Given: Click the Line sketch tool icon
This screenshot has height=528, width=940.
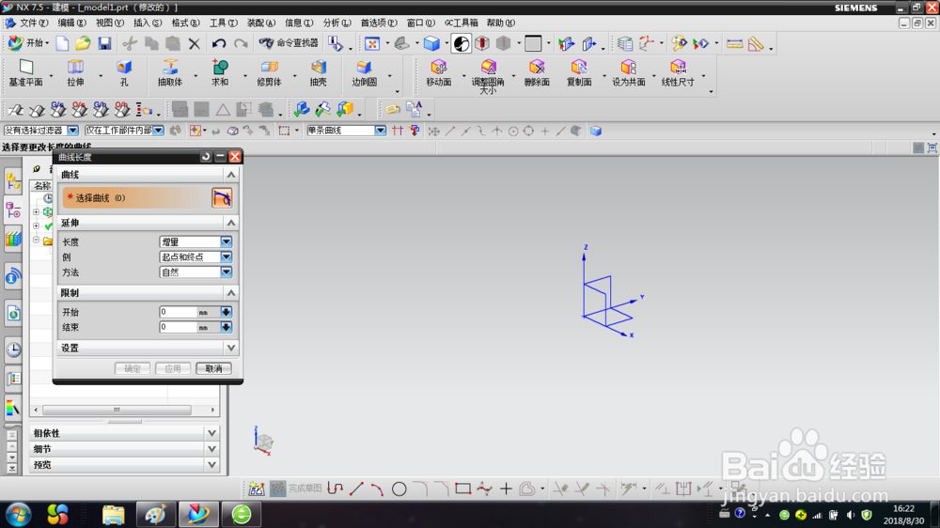Looking at the screenshot, I should 356,489.
